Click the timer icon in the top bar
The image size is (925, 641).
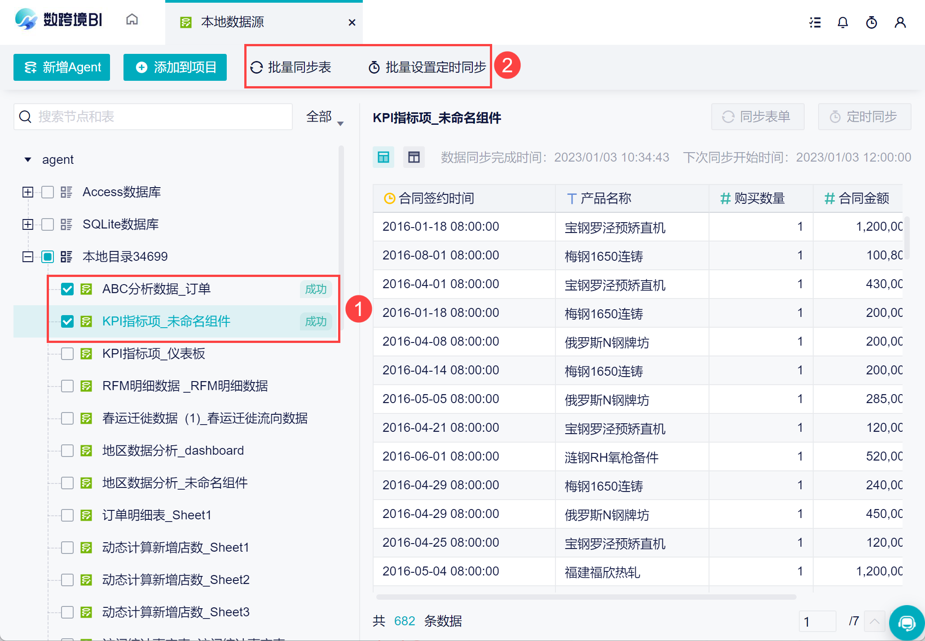(872, 22)
